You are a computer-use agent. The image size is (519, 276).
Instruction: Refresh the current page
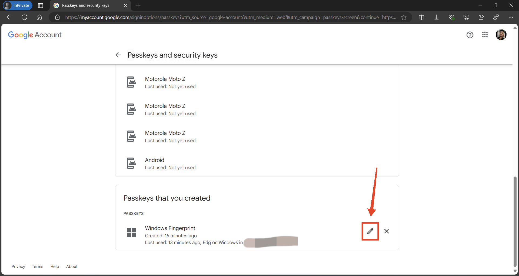[x=24, y=17]
